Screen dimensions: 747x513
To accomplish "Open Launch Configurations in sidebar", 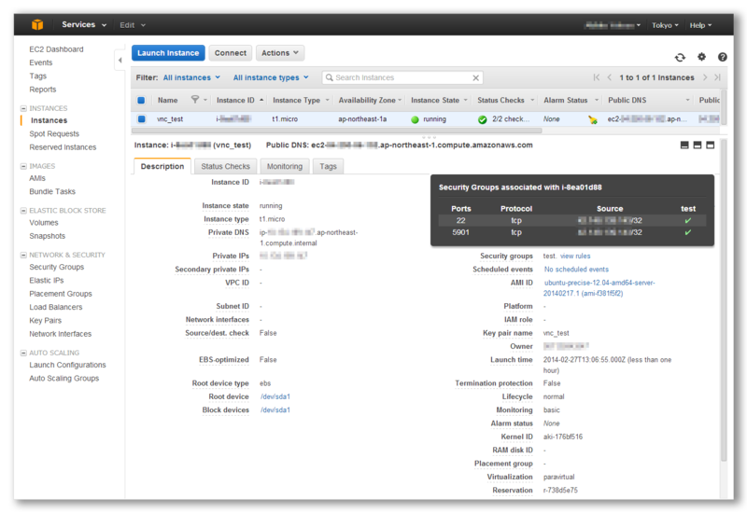I will coord(67,365).
